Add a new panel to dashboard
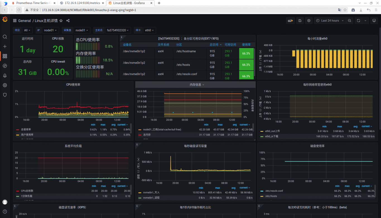Screen dimensions: 381x218 click(290, 21)
